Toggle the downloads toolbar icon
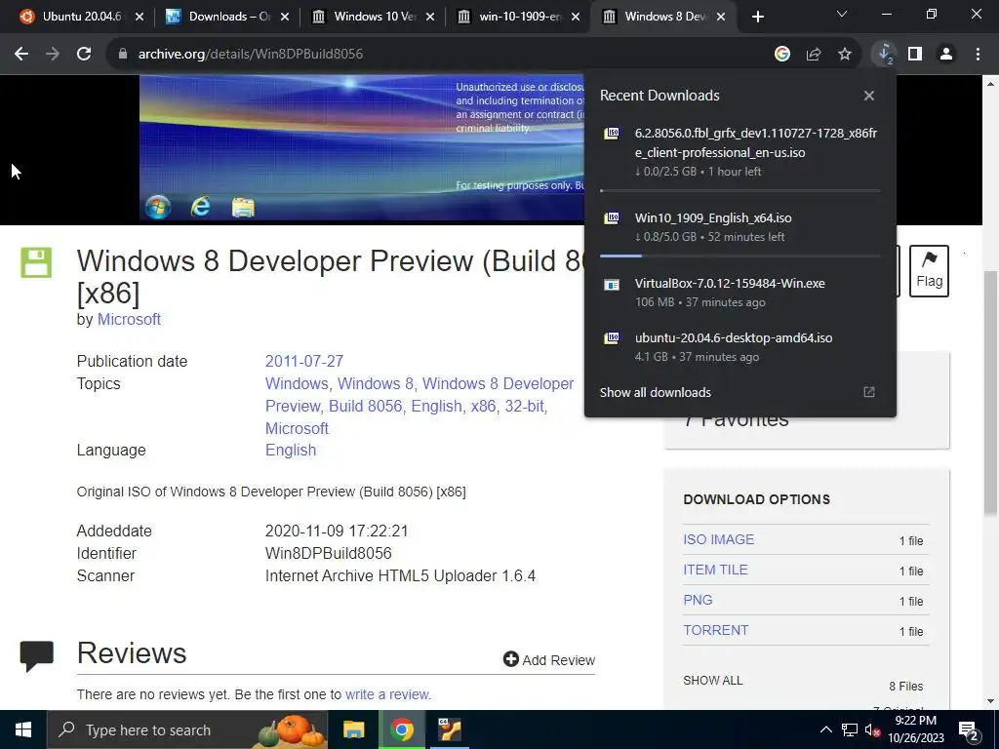Screen dimensions: 999x749 884,55
